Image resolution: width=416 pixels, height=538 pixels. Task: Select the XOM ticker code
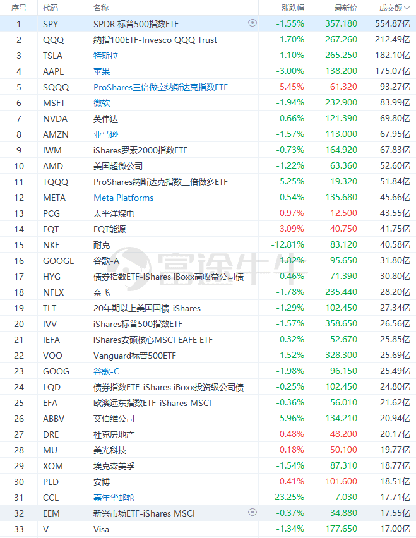tap(53, 466)
